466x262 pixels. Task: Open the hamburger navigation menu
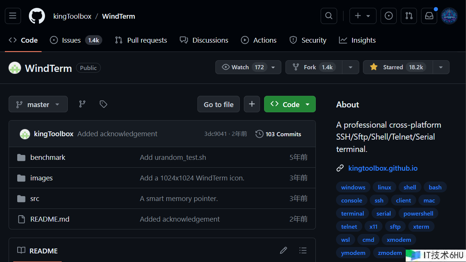click(x=13, y=16)
